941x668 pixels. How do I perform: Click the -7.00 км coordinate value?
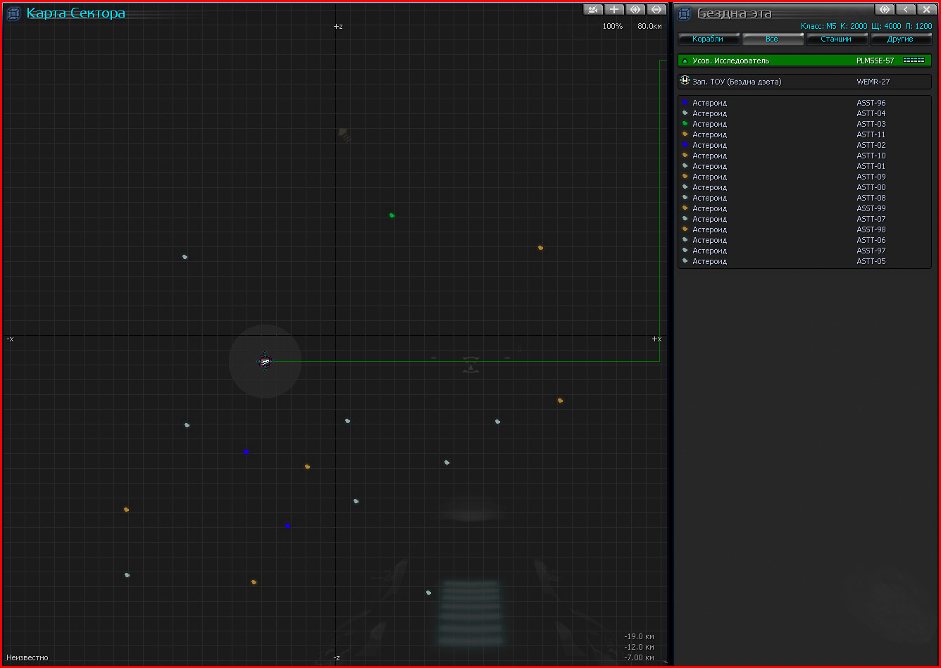pos(639,657)
